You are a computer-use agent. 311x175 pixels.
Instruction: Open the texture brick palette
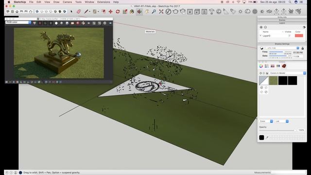click(284, 66)
